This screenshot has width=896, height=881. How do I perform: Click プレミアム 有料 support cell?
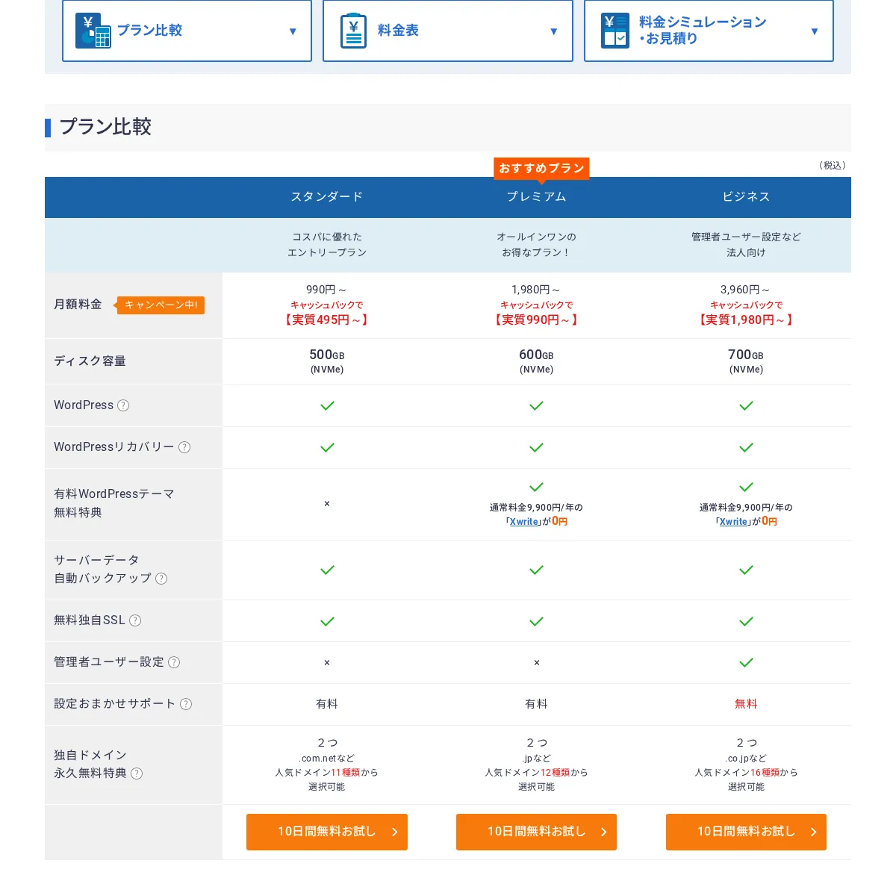[x=536, y=704]
